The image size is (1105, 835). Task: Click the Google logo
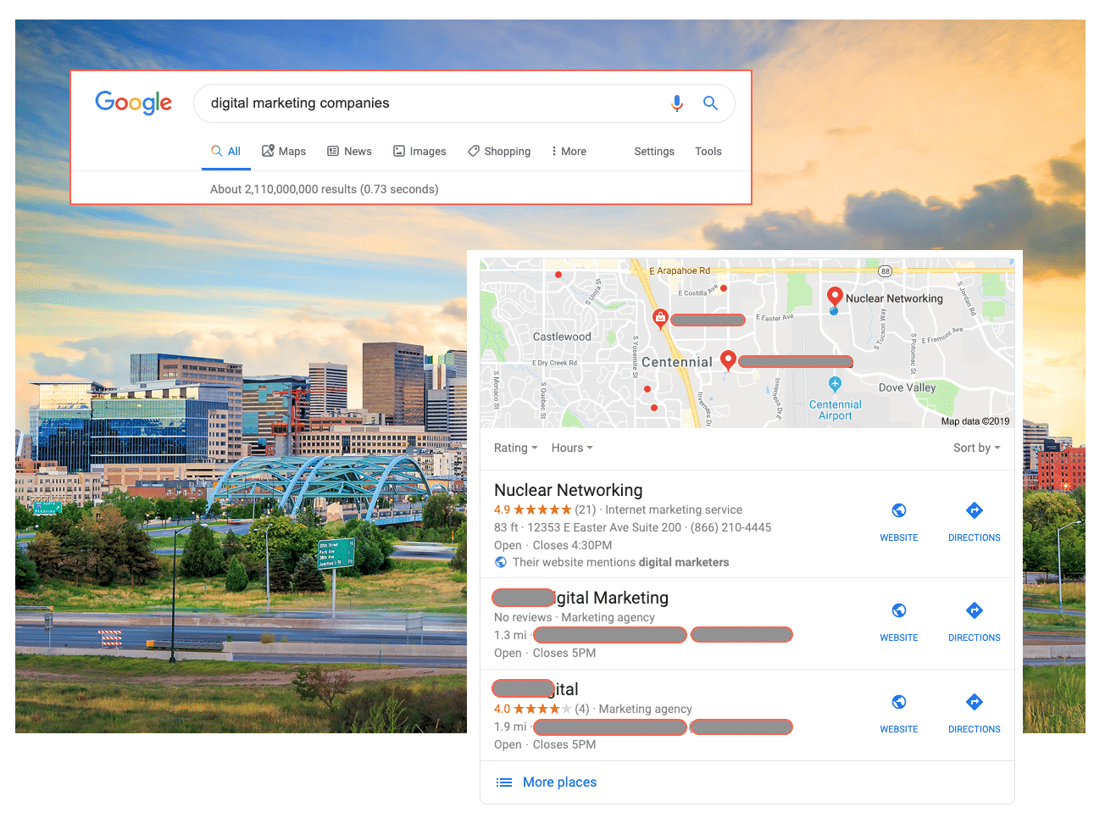pyautogui.click(x=133, y=103)
